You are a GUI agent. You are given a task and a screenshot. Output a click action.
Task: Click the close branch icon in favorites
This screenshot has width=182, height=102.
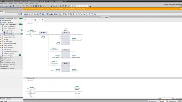point(42,20)
